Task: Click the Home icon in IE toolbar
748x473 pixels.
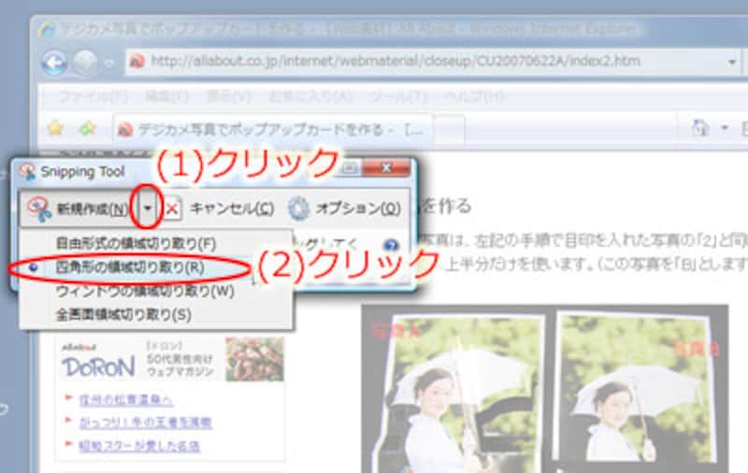Action: tap(700, 128)
